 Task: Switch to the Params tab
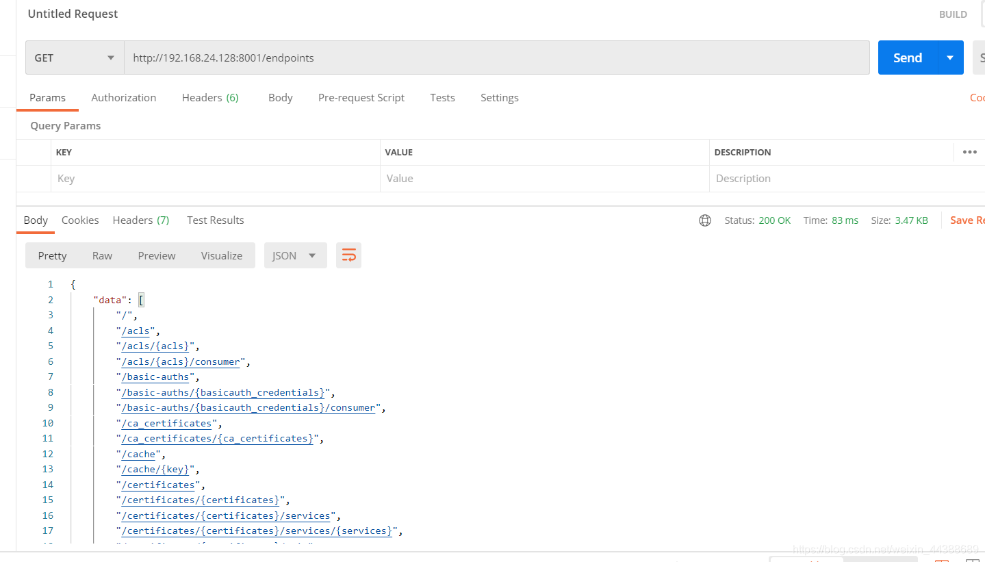pos(47,97)
